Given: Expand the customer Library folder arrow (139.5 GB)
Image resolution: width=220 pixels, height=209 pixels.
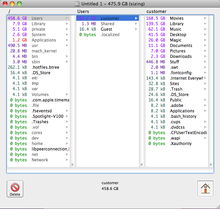Looking at the screenshot, I should click(x=205, y=24).
